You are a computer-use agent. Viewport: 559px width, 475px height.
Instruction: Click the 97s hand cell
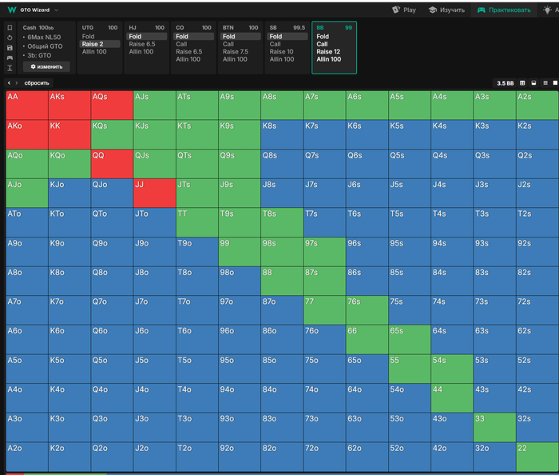pos(324,252)
